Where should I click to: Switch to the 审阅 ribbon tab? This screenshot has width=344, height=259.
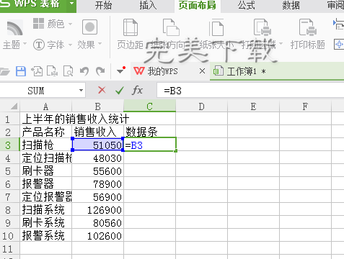335,5
